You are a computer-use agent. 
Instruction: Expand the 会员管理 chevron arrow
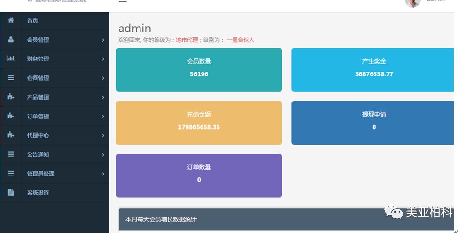(x=103, y=40)
